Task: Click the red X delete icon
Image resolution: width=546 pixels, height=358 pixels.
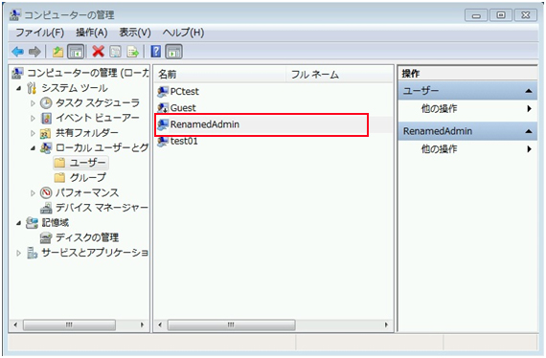Action: (x=99, y=52)
